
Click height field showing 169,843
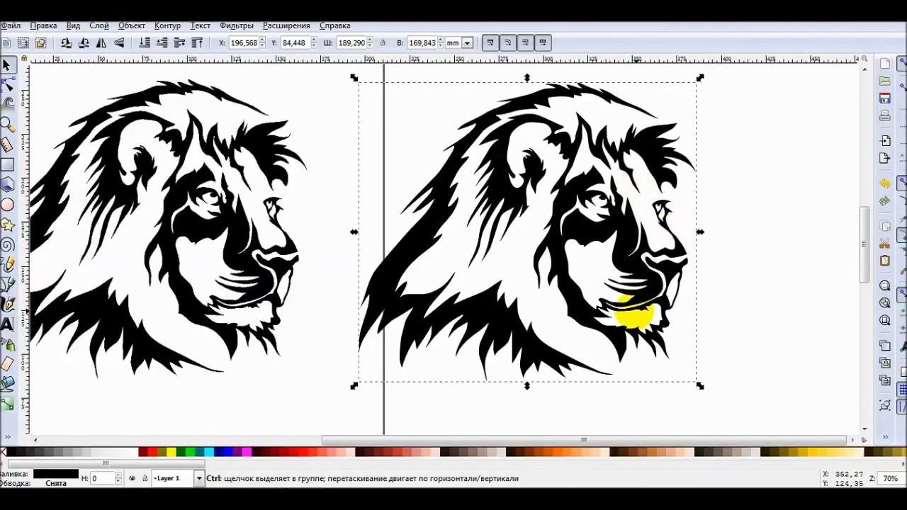(422, 43)
